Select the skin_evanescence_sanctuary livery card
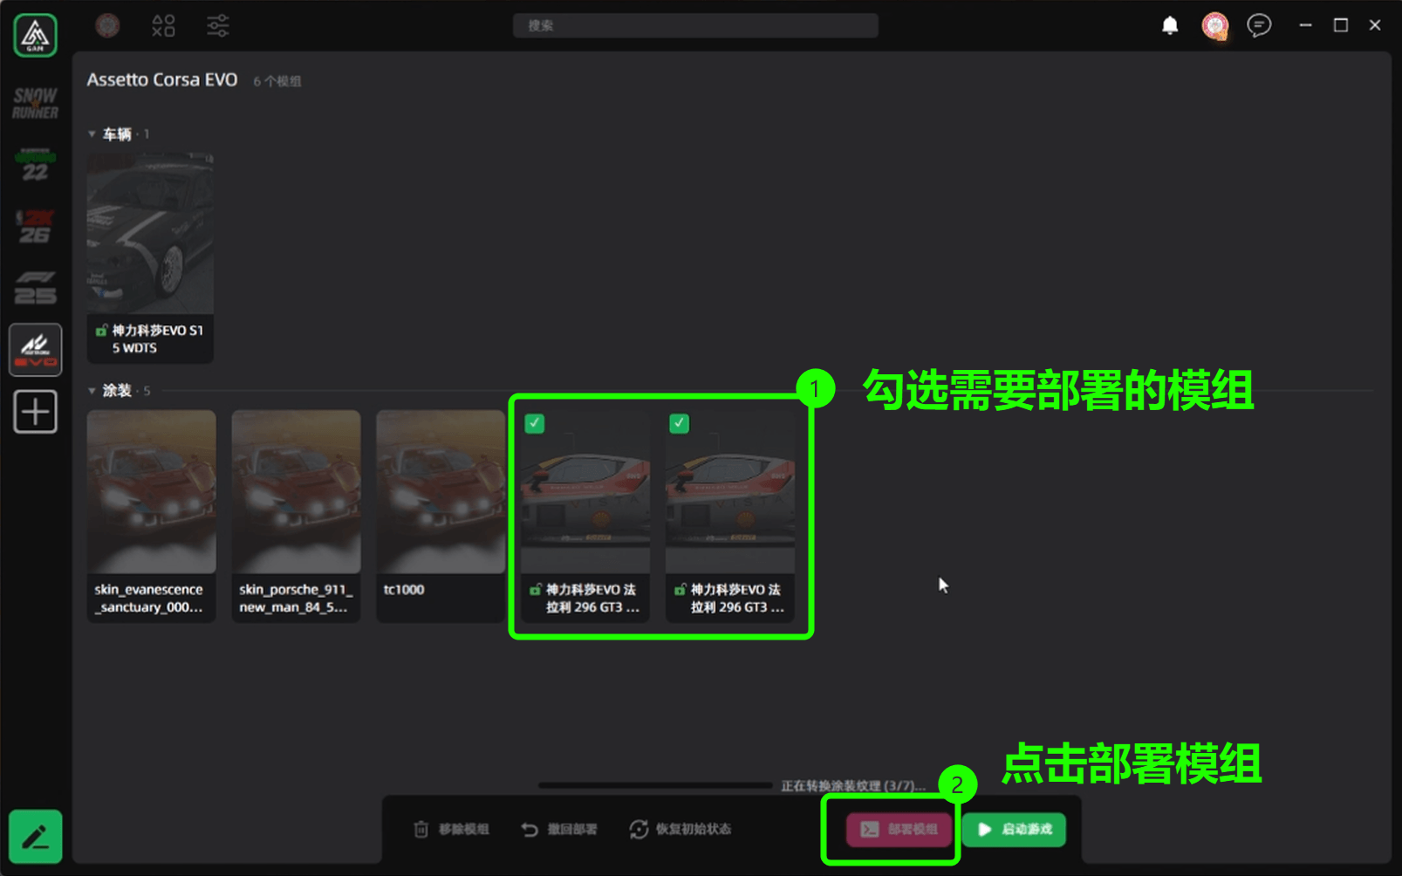The height and width of the screenshot is (876, 1402). pyautogui.click(x=151, y=515)
